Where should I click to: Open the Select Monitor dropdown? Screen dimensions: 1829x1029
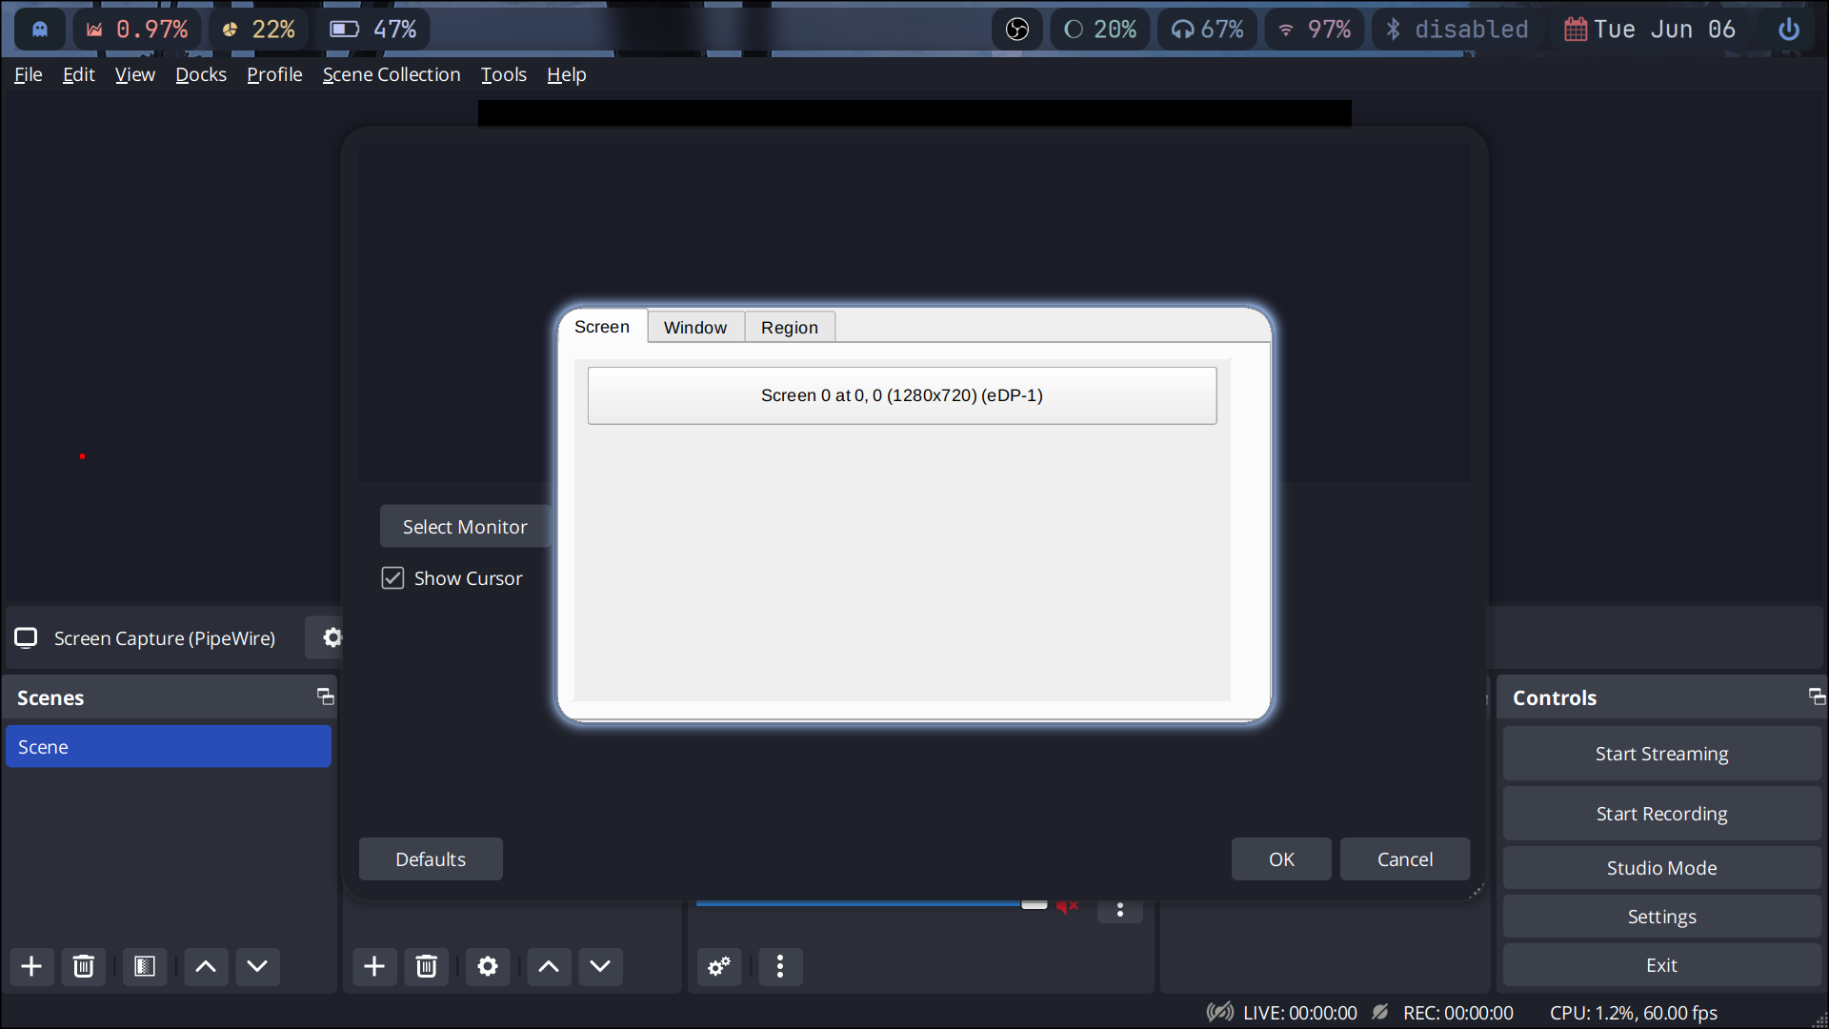click(x=464, y=526)
